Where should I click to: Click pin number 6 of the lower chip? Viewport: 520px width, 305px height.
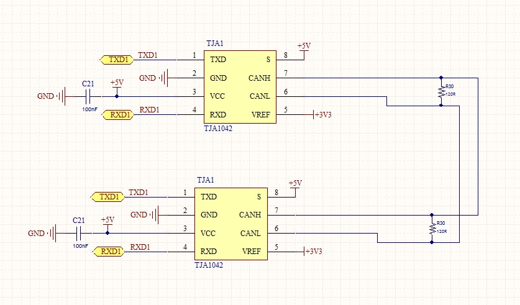[276, 229]
